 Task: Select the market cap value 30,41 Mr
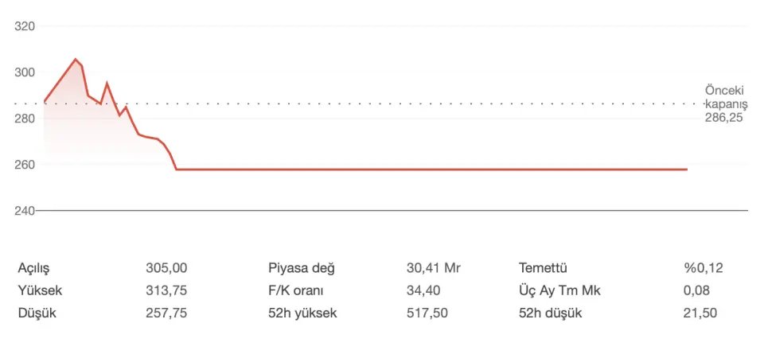[434, 268]
